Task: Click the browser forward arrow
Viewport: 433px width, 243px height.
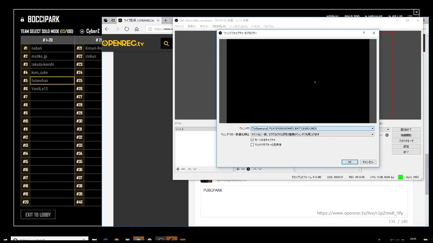Action: [117, 29]
